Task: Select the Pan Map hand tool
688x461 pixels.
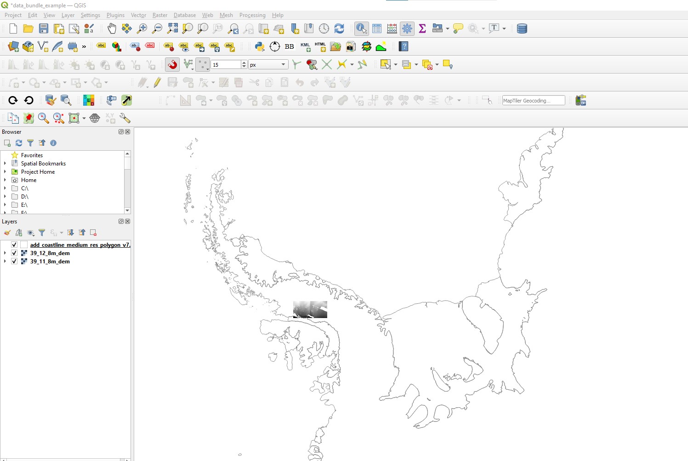Action: 112,28
